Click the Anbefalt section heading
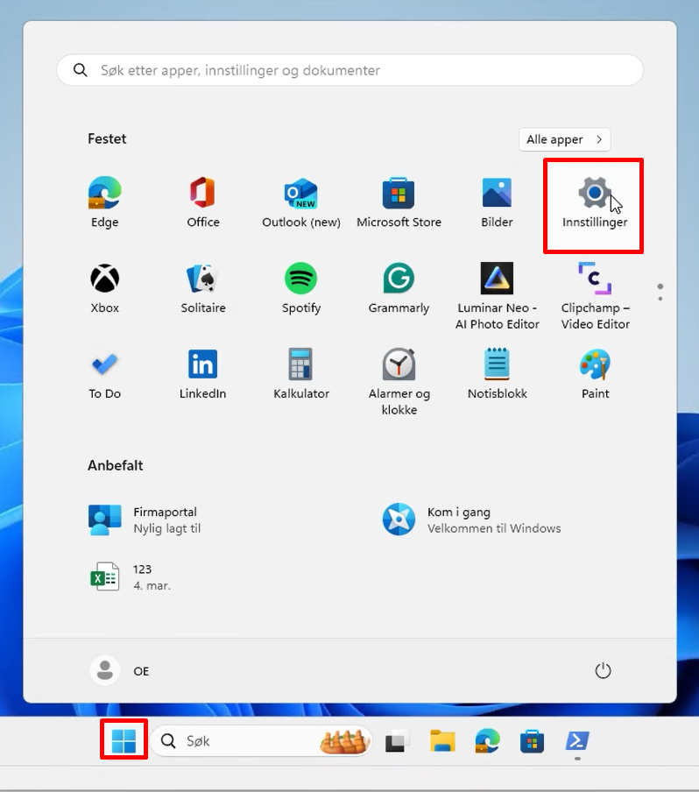699x792 pixels. coord(115,465)
